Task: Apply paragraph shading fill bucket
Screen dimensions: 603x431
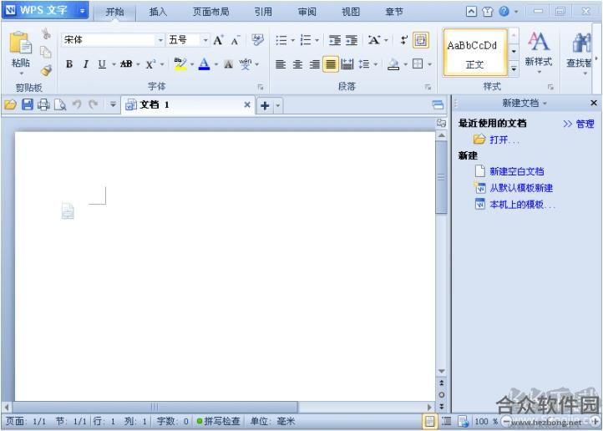Action: tap(393, 63)
